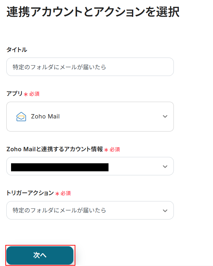213x266 pixels.
Task: Click the 連携アカウントとアクションを選択 heading
Action: pos(93,12)
